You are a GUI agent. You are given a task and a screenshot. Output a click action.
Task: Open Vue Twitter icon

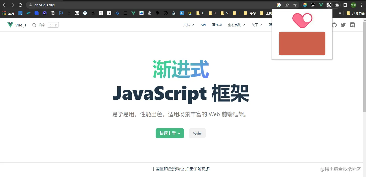343,25
